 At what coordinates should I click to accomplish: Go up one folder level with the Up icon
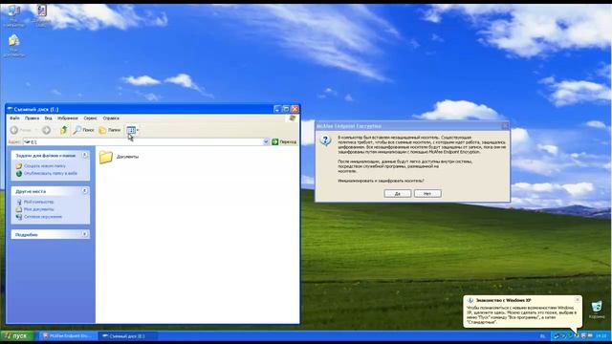coord(64,130)
